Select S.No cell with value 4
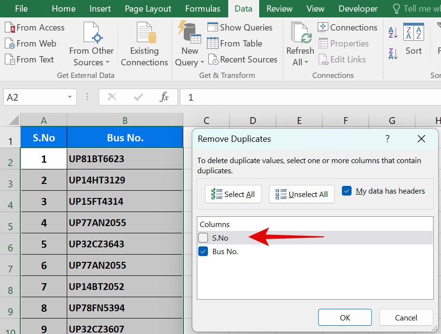Viewport: 441px width, 334px height. [x=44, y=223]
